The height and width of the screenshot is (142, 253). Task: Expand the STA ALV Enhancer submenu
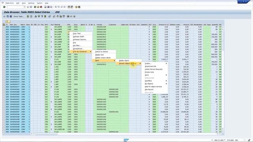(81, 52)
